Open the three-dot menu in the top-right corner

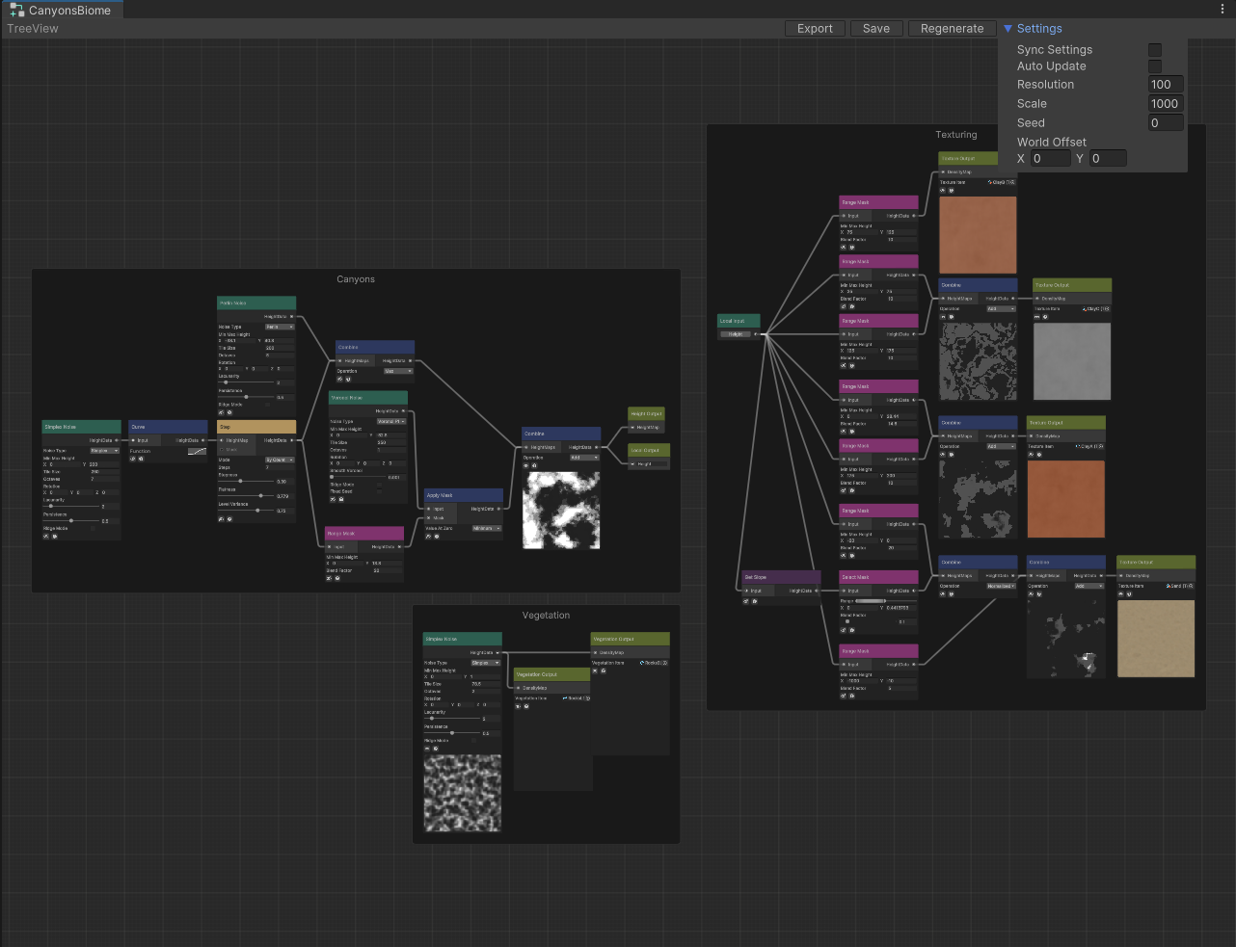point(1223,8)
